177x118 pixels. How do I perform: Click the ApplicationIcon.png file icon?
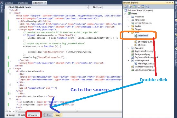tap(132, 51)
